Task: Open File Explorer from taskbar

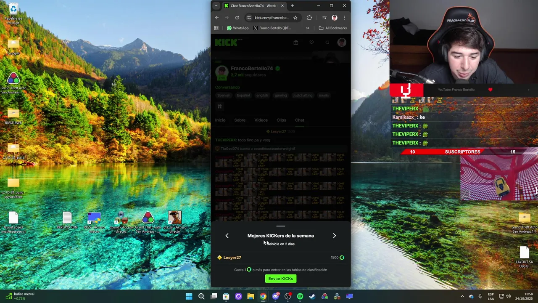Action: [x=251, y=296]
